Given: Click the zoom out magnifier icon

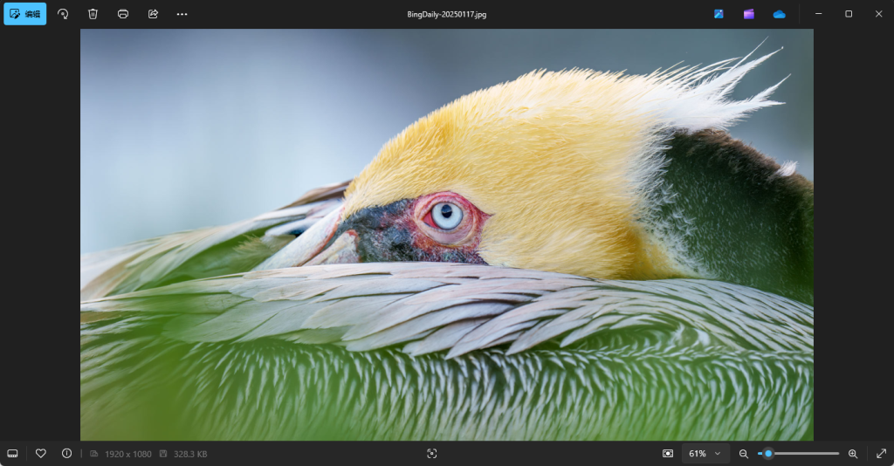Looking at the screenshot, I should pyautogui.click(x=744, y=454).
